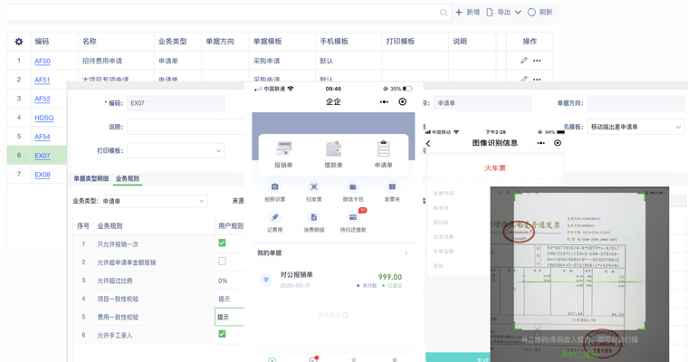The width and height of the screenshot is (688, 362).
Task: Click the table settings gear icon
Action: pyautogui.click(x=19, y=42)
